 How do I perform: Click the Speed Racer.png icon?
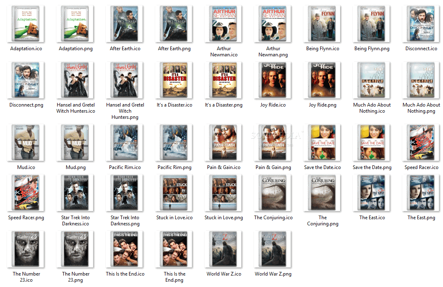point(26,193)
